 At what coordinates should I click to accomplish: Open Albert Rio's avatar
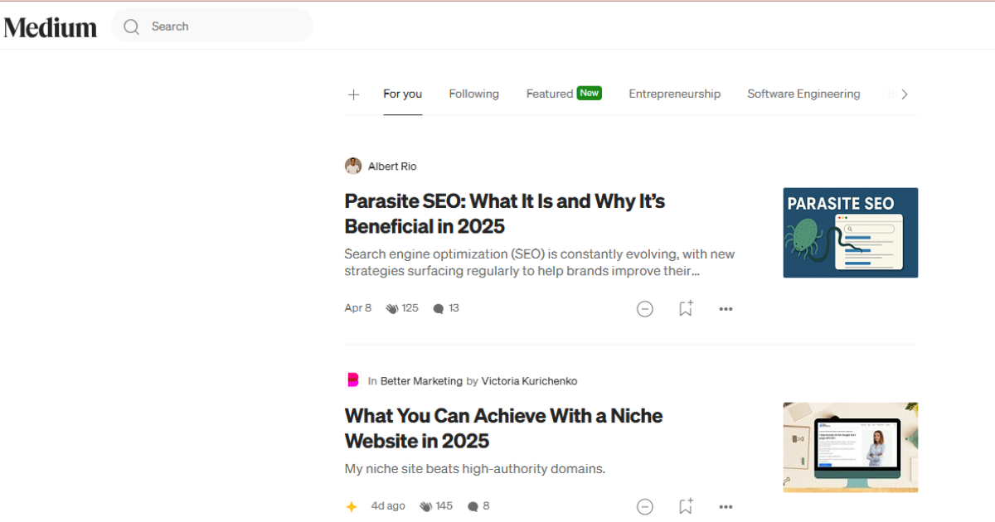point(353,166)
